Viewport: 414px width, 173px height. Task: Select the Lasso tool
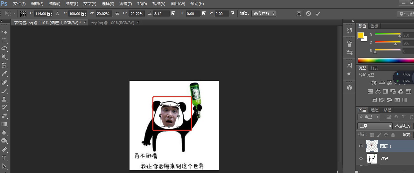click(x=4, y=49)
